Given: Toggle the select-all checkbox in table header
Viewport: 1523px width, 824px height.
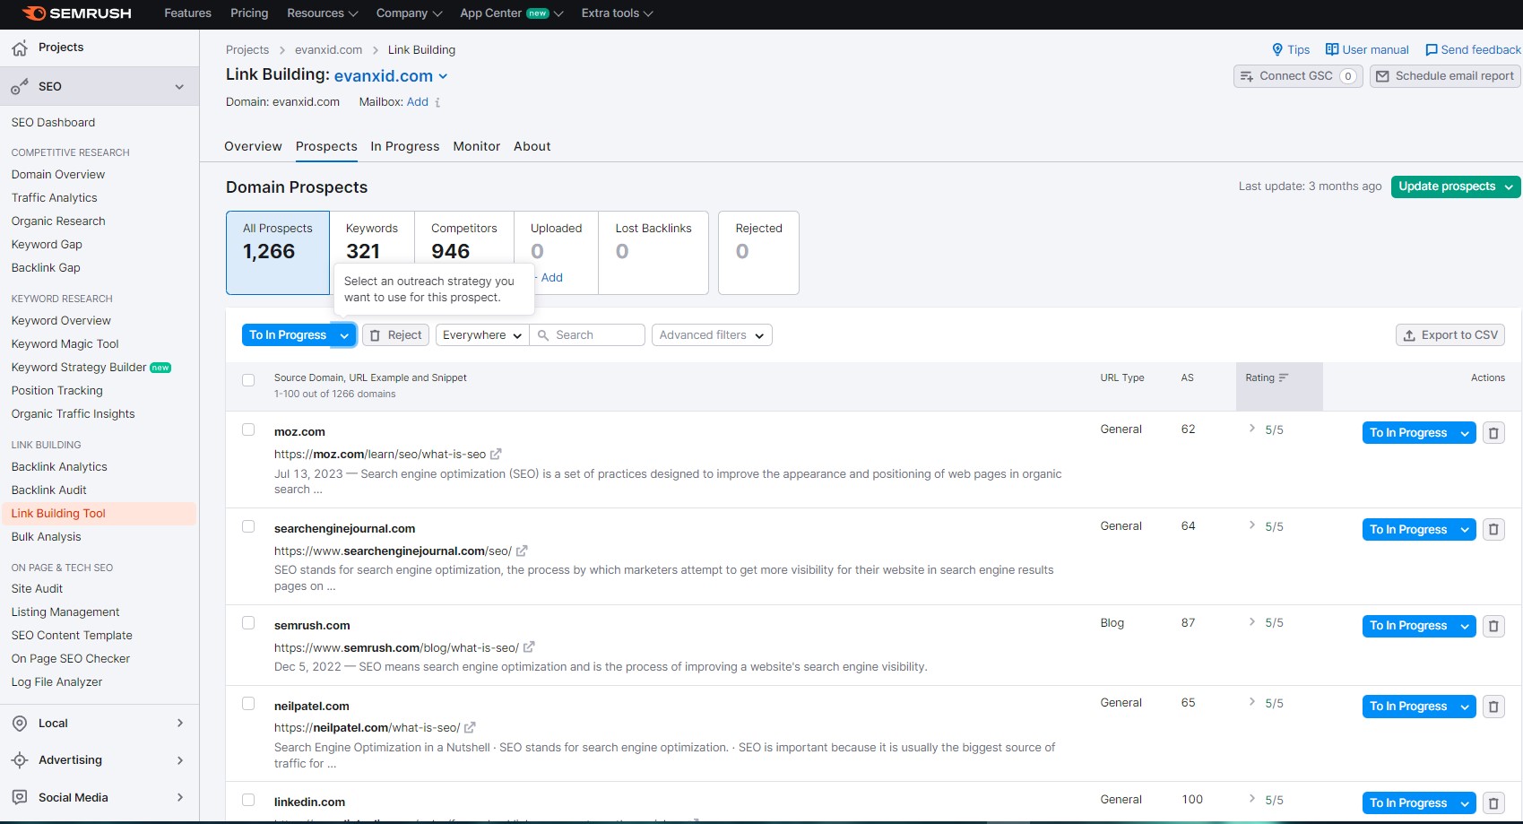Looking at the screenshot, I should pos(248,380).
